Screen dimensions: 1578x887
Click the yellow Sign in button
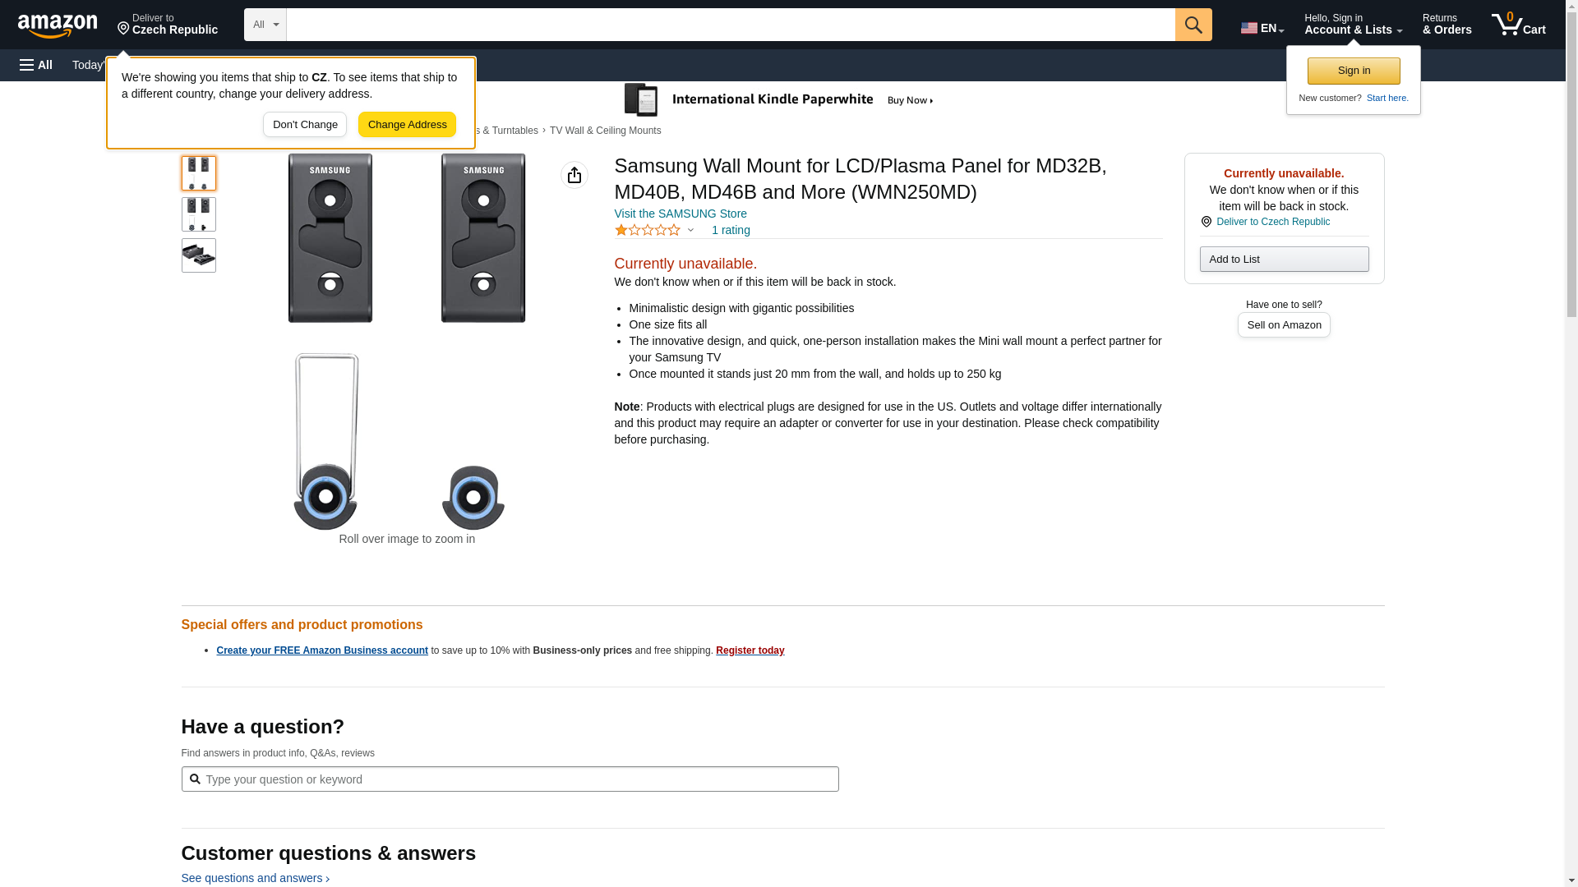coord(1353,71)
